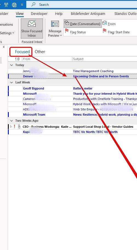The width and height of the screenshot is (137, 250).
Task: Collapse the Today group
Action: click(12, 65)
